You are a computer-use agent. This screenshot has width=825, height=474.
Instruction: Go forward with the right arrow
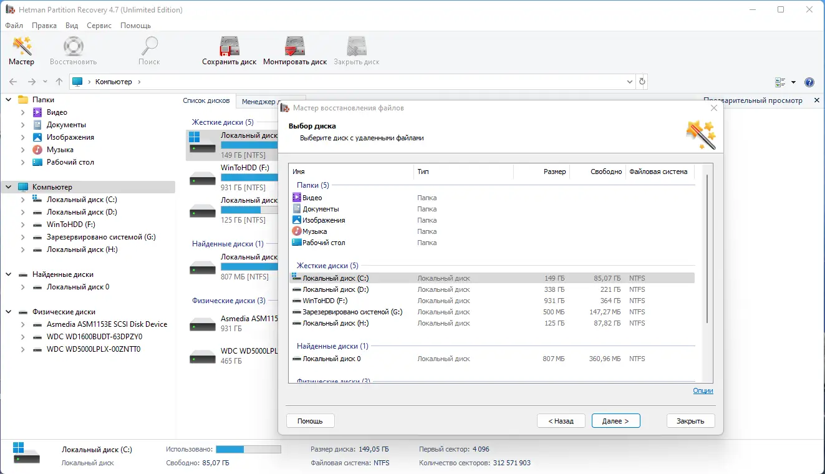tap(32, 82)
